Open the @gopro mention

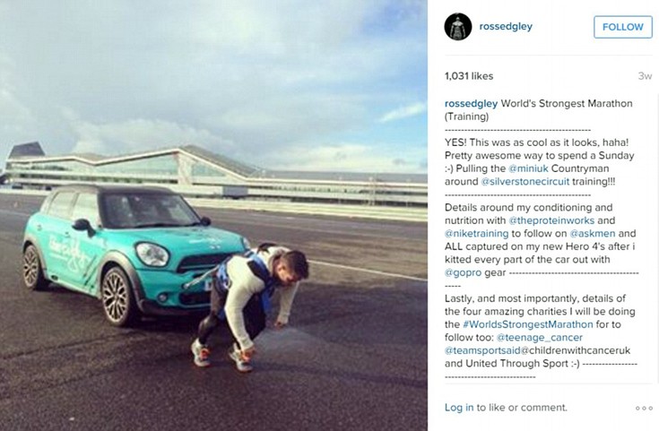pyautogui.click(x=464, y=272)
